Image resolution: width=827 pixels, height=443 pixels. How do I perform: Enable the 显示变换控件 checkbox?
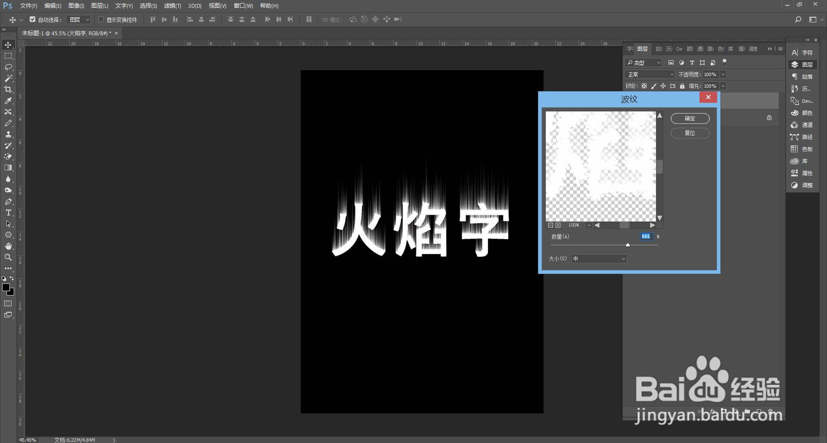pos(101,19)
